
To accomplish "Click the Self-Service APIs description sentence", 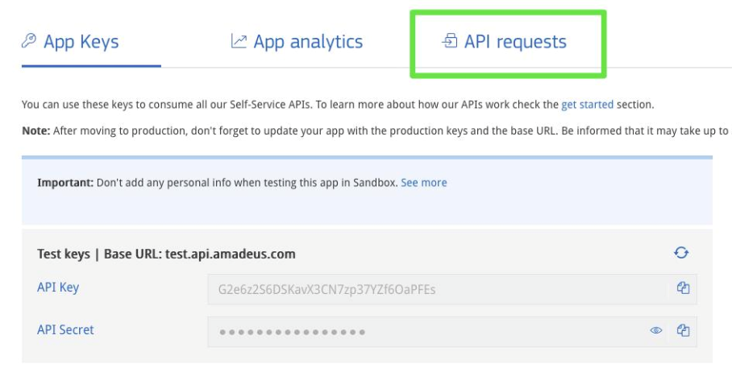I will 282,105.
